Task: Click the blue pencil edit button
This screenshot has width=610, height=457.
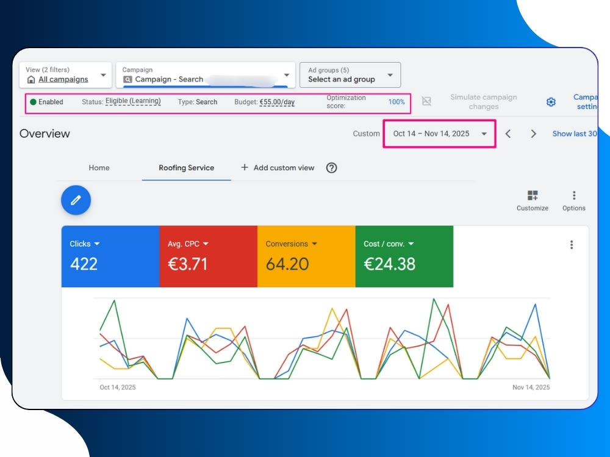Action: click(76, 200)
